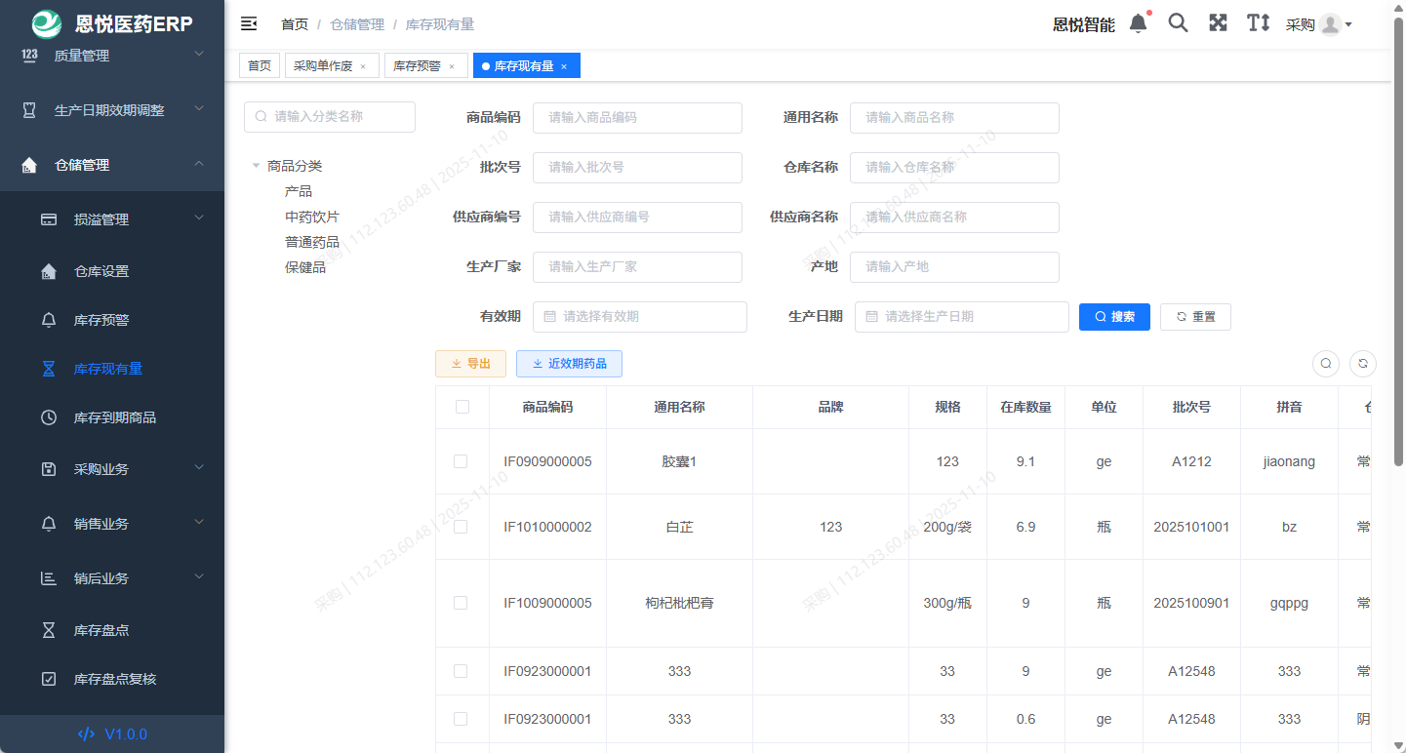Click the 搜索 search button
The height and width of the screenshot is (753, 1406).
click(x=1114, y=316)
